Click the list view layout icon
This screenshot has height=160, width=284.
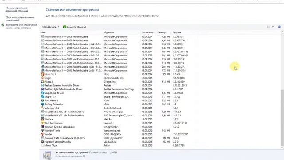(x=268, y=27)
